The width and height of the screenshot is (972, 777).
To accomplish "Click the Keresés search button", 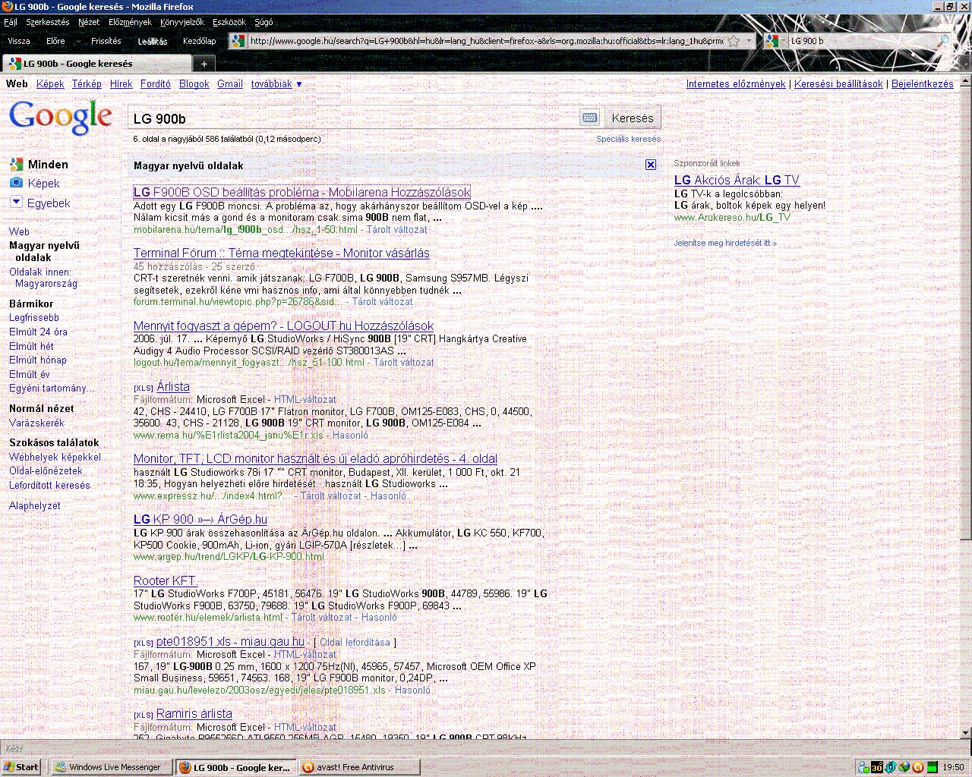I will [x=633, y=118].
